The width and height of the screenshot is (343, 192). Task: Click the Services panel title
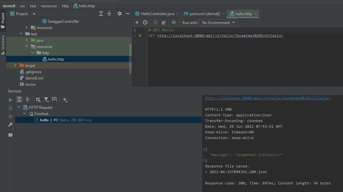[x=15, y=91]
